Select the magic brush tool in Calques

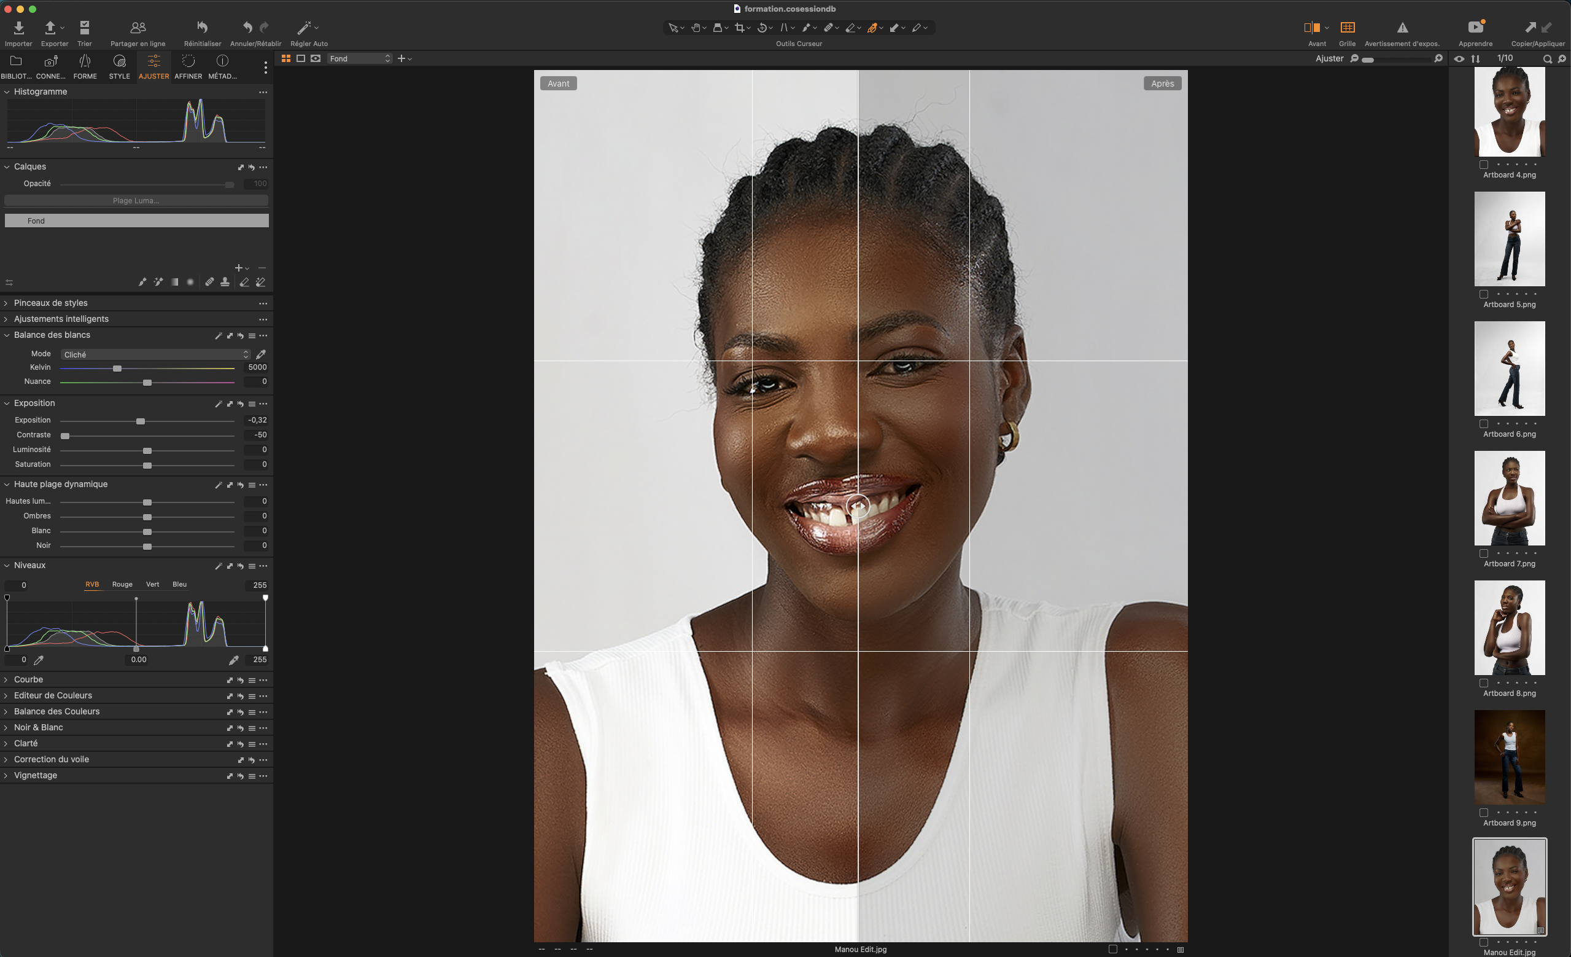click(x=158, y=282)
